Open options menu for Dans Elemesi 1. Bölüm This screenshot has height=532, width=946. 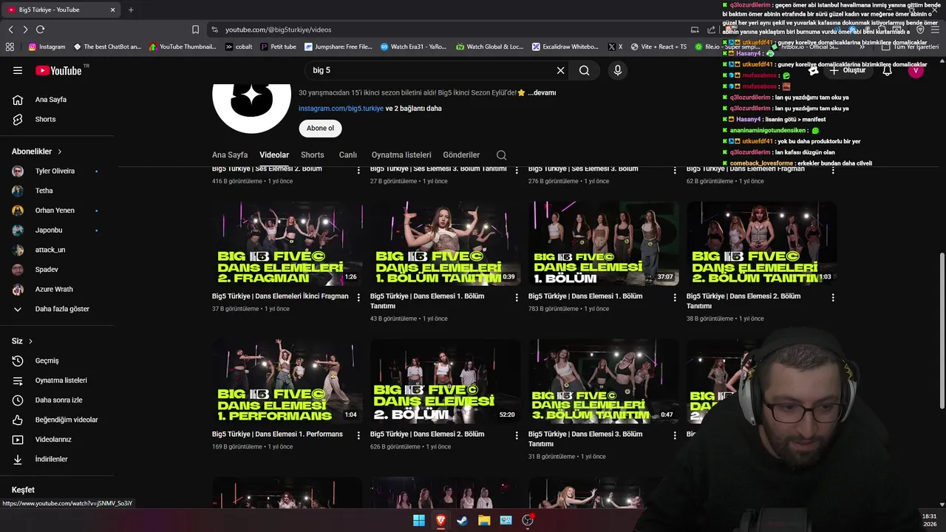tap(675, 298)
